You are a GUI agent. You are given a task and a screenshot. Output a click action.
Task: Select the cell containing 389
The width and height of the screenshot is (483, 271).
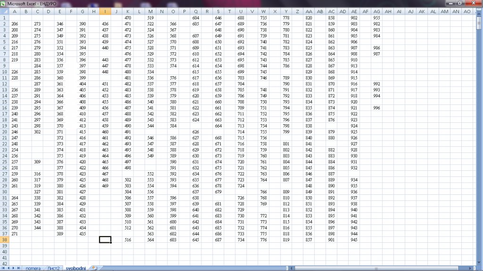pyautogui.click(x=60, y=234)
